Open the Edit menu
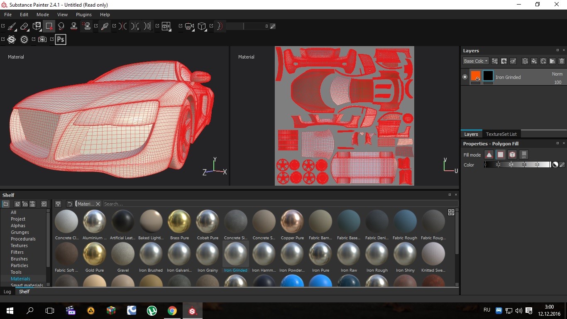Viewport: 567px width, 319px height. tap(24, 15)
